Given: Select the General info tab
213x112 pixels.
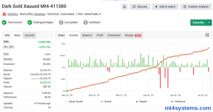Looking at the screenshot, I should 29,35.
